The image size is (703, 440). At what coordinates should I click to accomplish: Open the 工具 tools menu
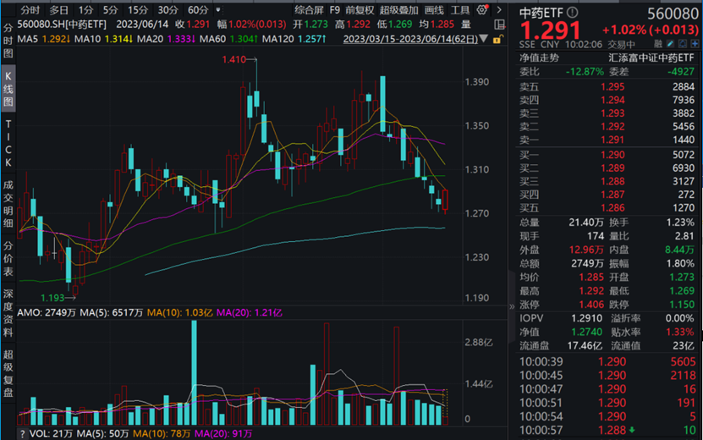(459, 10)
